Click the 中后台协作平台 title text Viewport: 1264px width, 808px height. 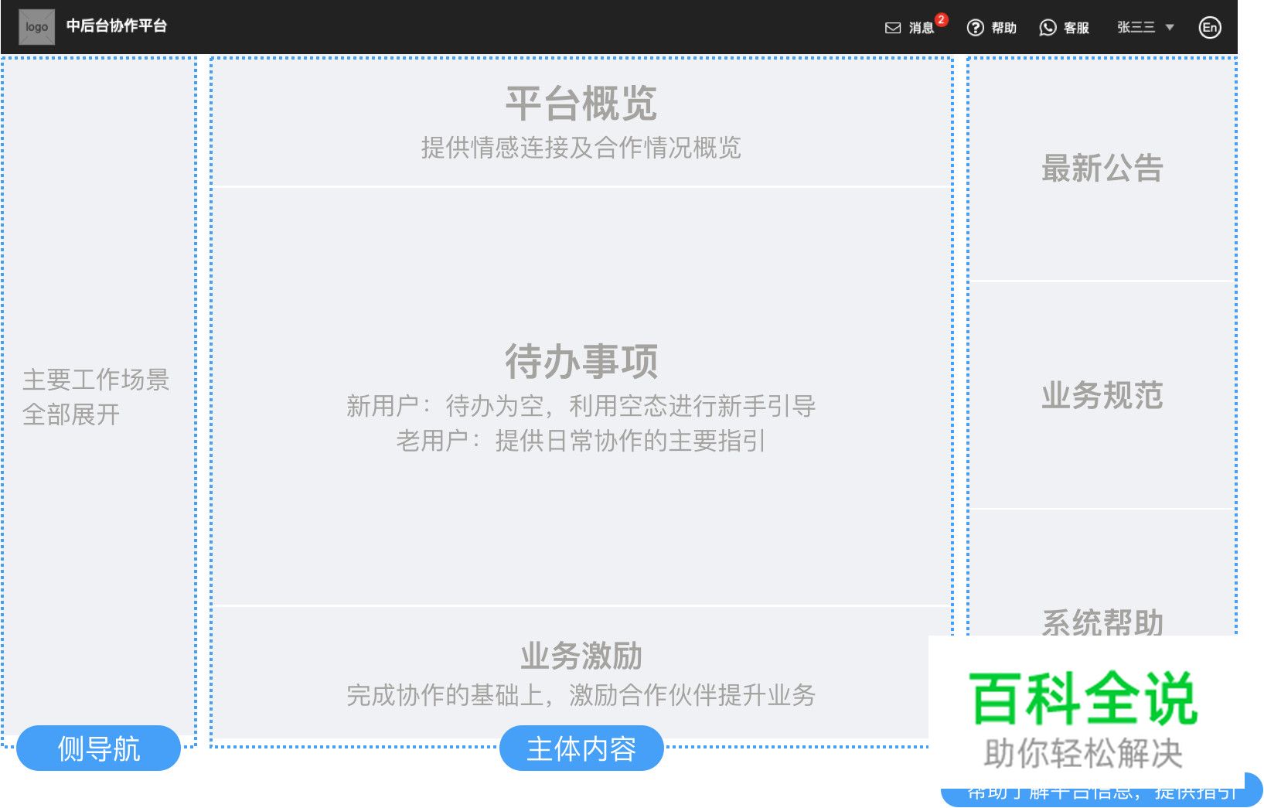118,26
